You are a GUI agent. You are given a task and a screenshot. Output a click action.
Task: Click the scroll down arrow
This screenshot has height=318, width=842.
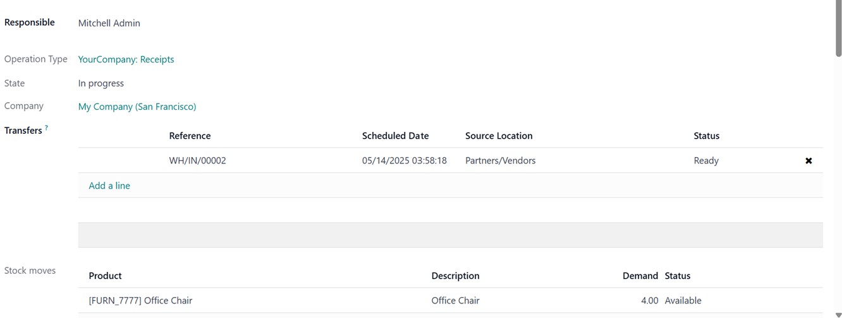(838, 314)
